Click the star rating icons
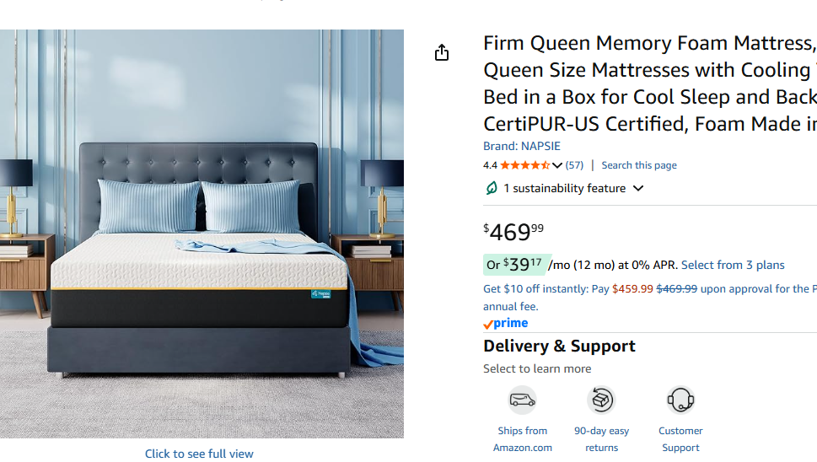Screen dimensions: 817x462 524,165
